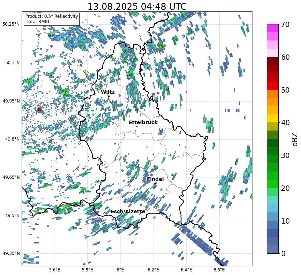Click the 49.8°N latitude label
Image resolution: width=301 pixels, height=275 pixels.
(12, 139)
